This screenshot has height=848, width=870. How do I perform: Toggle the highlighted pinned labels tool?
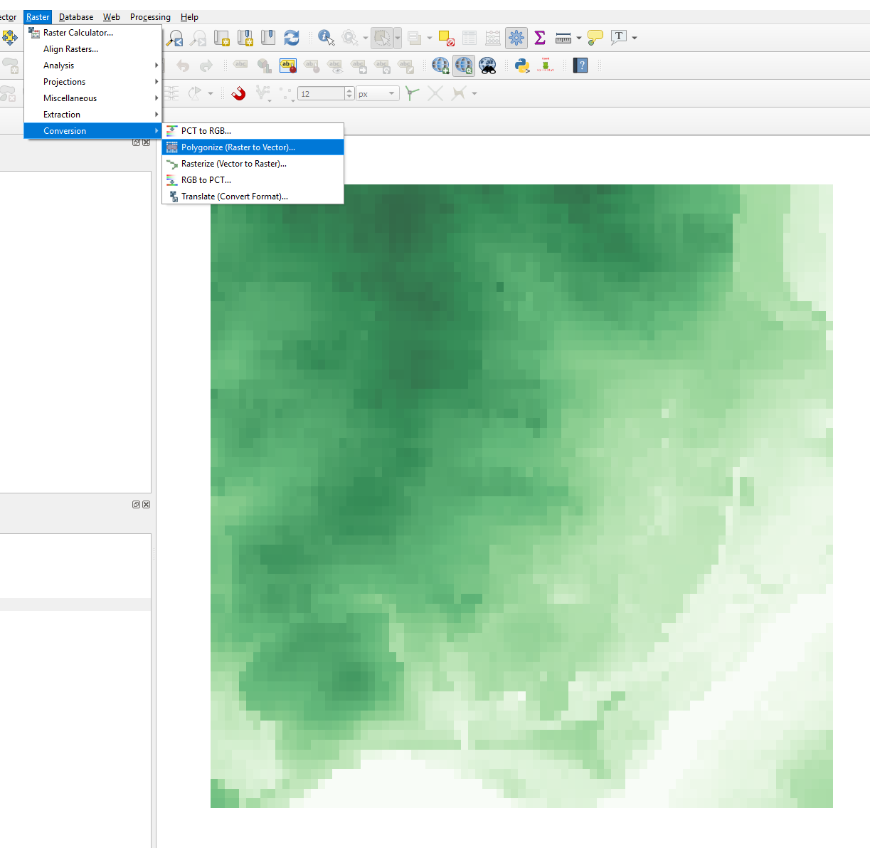point(287,66)
